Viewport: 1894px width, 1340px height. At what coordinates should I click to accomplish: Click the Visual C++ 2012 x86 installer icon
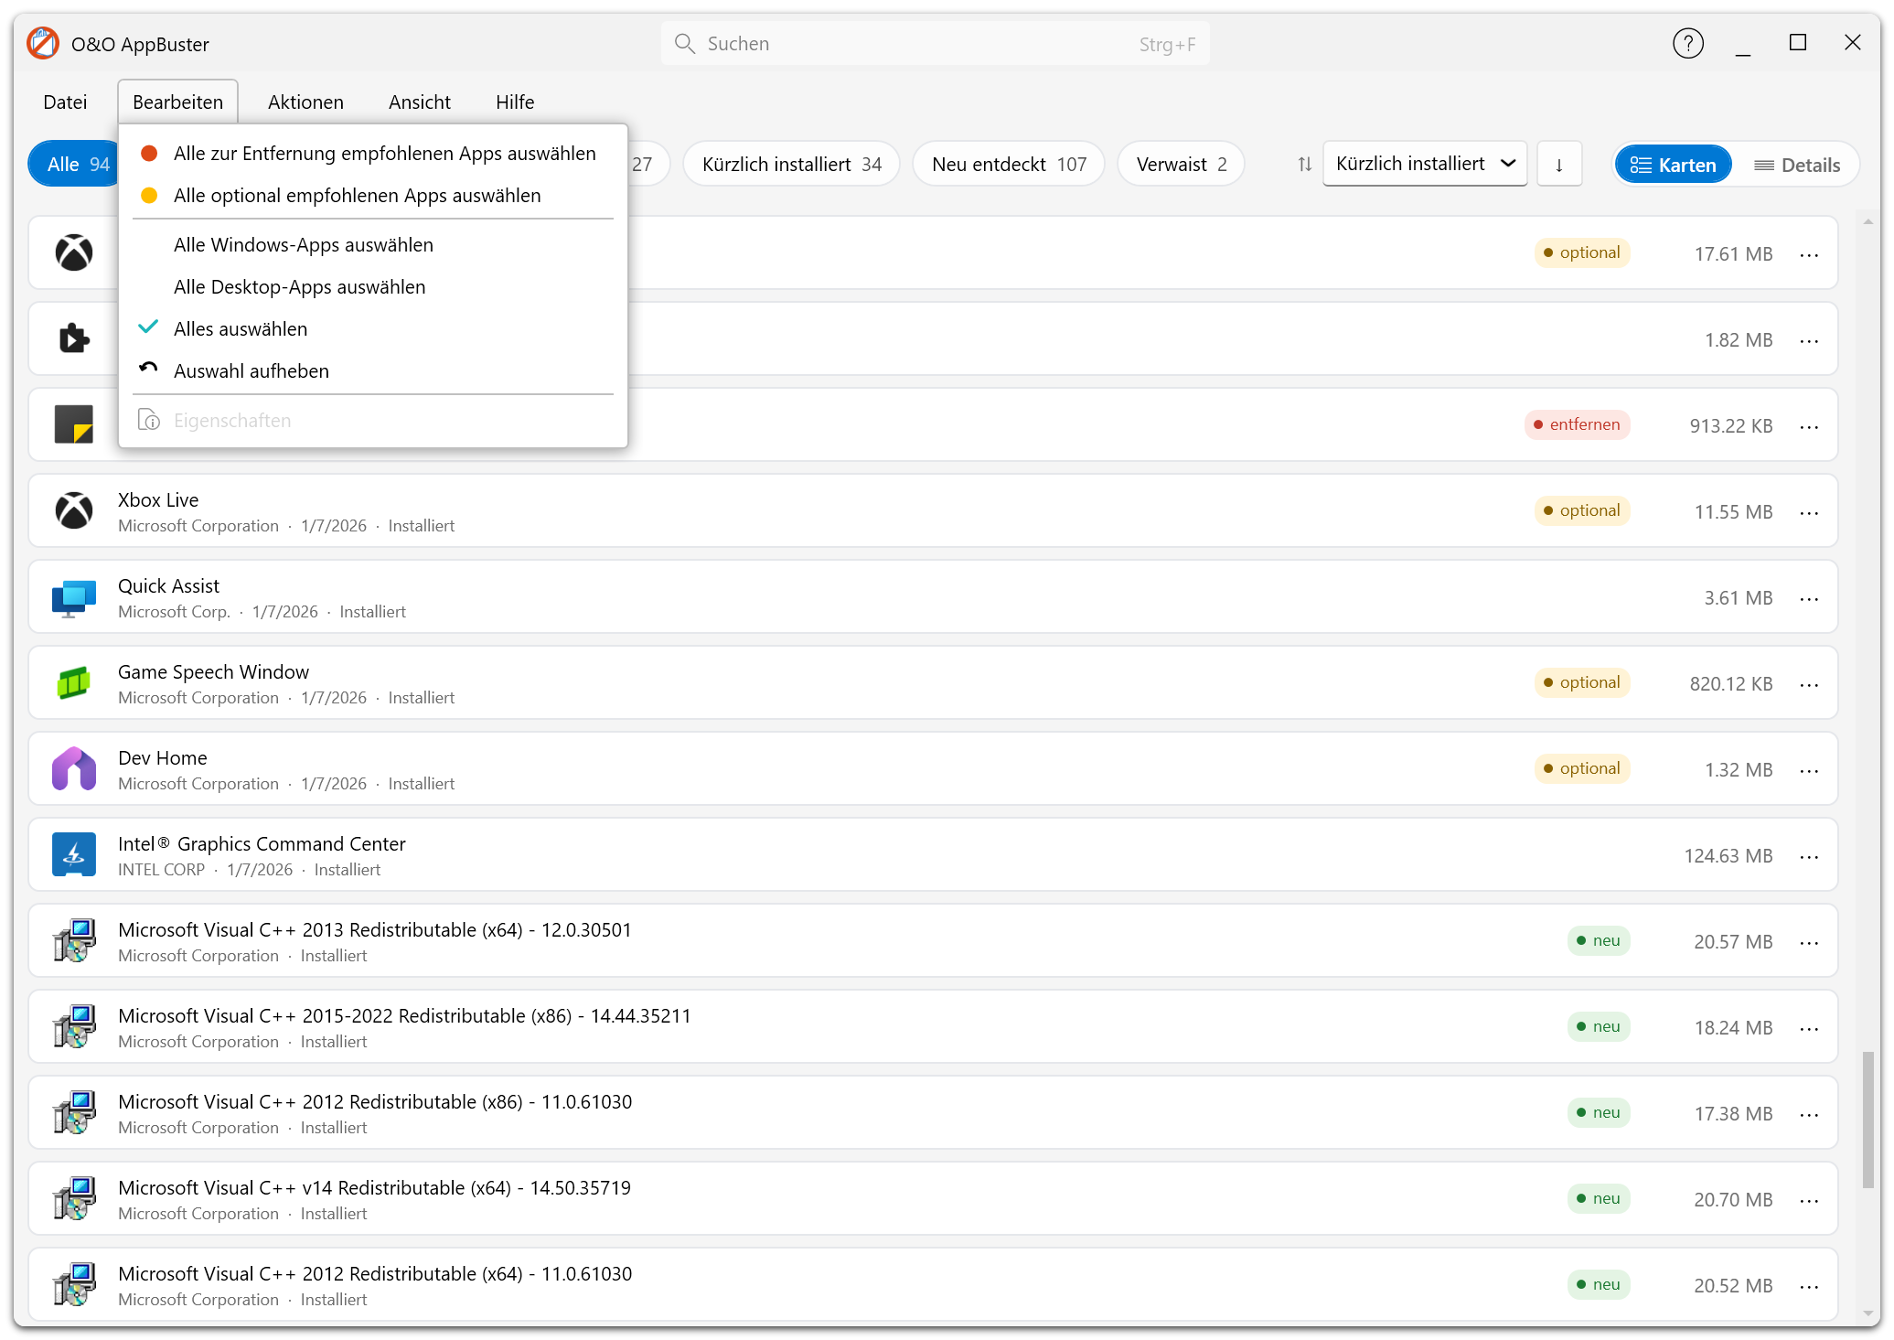coord(74,1112)
